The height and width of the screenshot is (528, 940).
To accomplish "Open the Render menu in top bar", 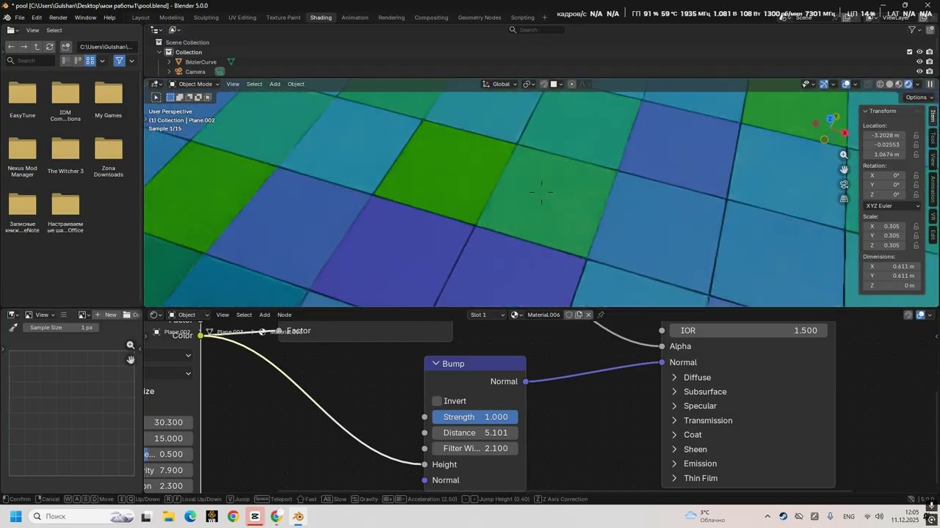I will pyautogui.click(x=58, y=18).
